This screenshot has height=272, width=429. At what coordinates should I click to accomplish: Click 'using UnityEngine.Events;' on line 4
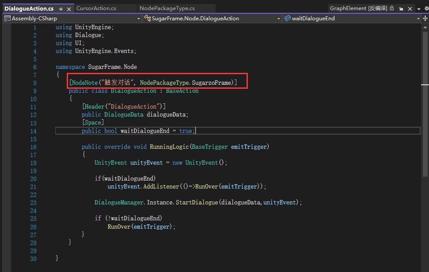(96, 51)
